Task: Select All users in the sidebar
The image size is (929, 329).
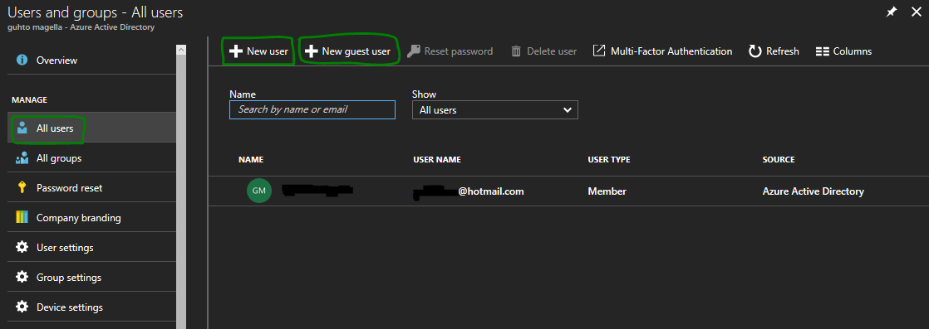Action: [x=92, y=128]
